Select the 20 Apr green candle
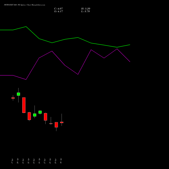The height and width of the screenshot is (169, 169). (x=19, y=94)
